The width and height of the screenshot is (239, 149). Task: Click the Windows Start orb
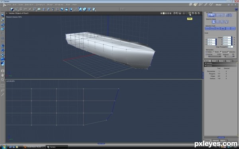[4, 147]
